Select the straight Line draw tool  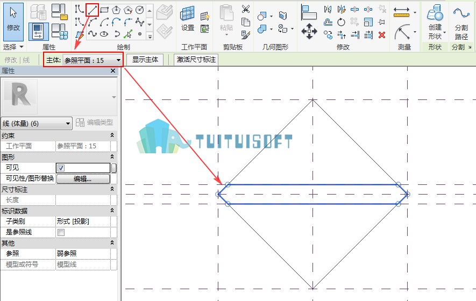point(92,10)
